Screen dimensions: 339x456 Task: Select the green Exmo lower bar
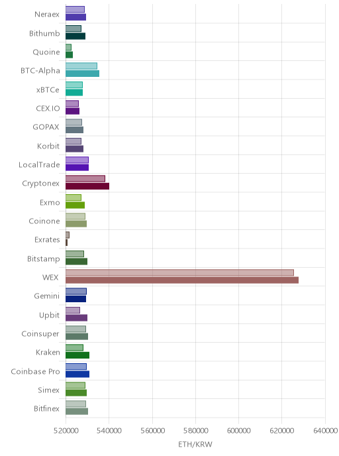coord(75,205)
